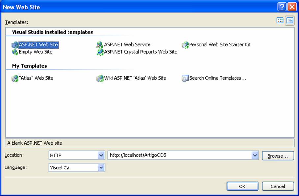Click the Help question mark button
299x196 pixels.
click(x=282, y=7)
